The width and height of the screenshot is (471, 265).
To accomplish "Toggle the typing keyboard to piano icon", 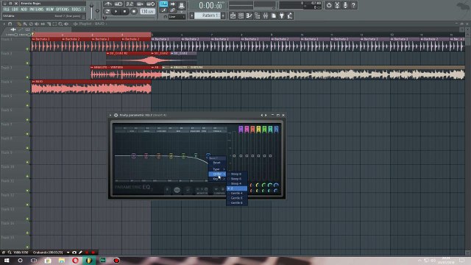I will pyautogui.click(x=163, y=4).
